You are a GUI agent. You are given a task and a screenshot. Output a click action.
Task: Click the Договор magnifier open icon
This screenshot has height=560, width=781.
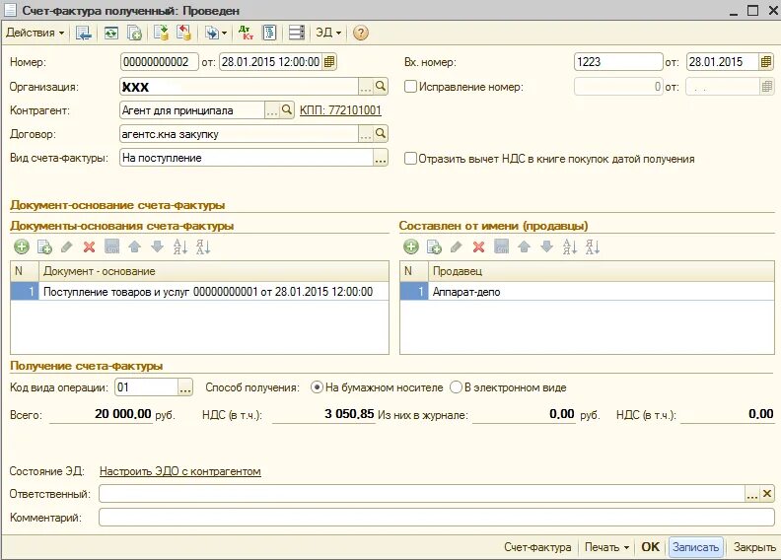381,133
